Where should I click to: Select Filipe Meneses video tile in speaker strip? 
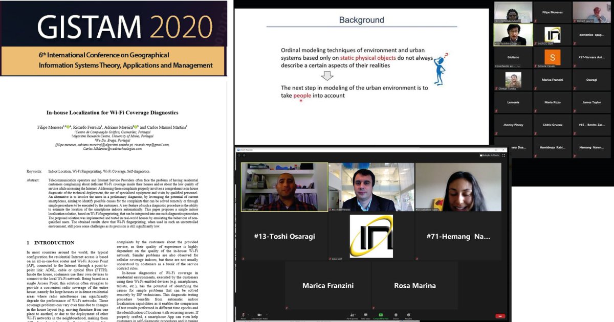tap(371, 187)
